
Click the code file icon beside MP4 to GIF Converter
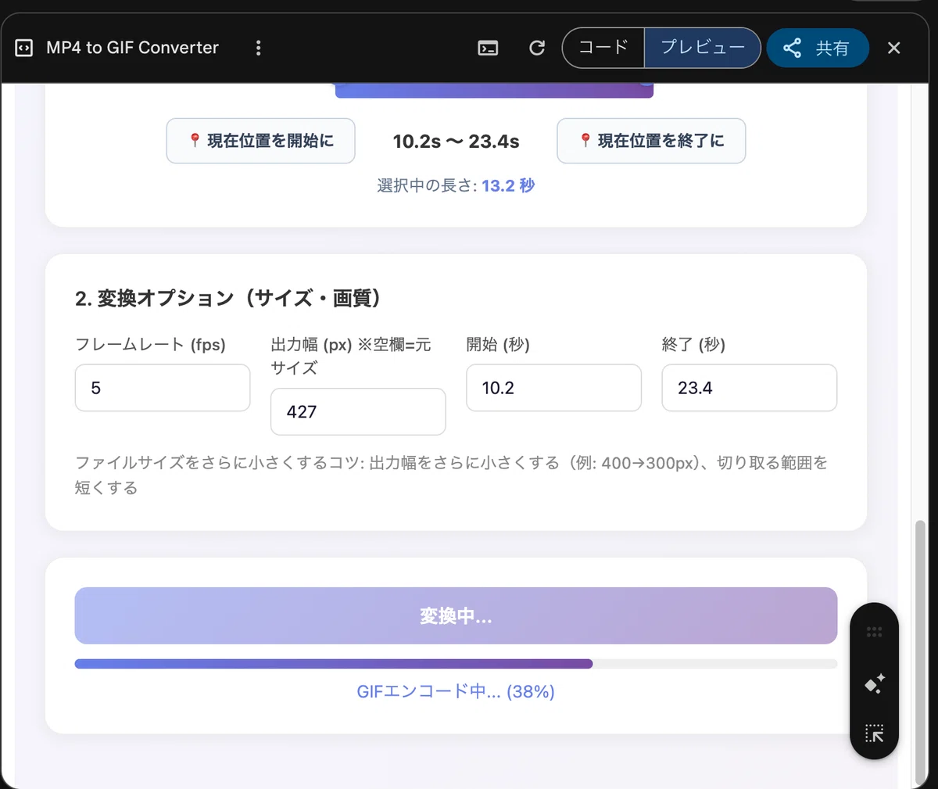click(24, 48)
